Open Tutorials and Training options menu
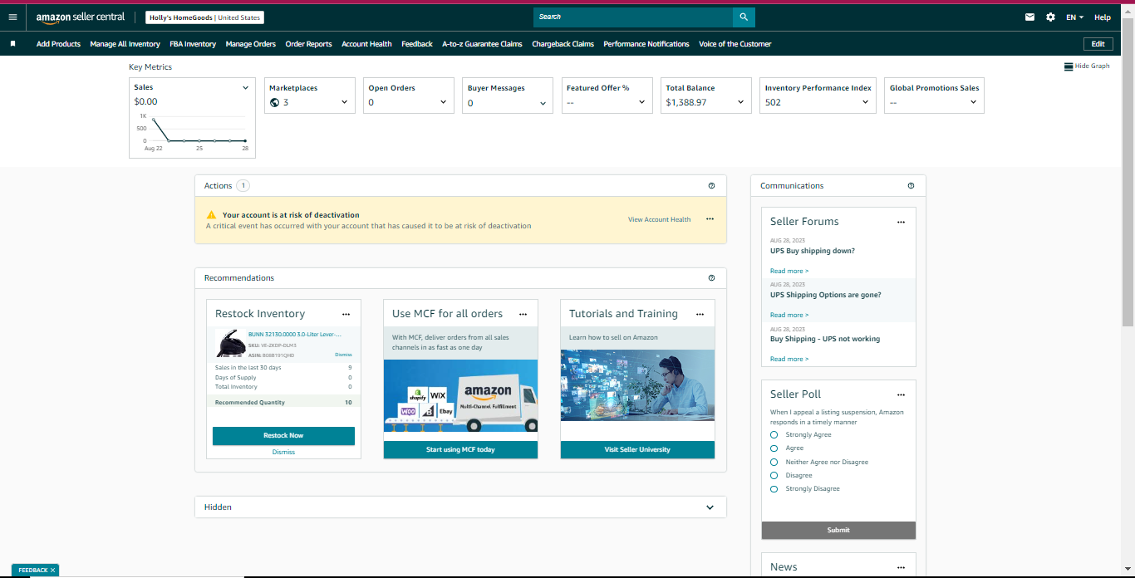Viewport: 1135px width, 578px height. [700, 314]
